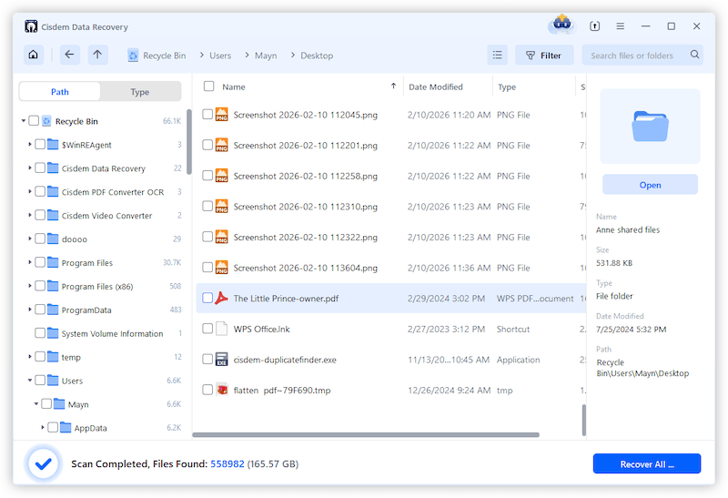Image resolution: width=728 pixels, height=498 pixels.
Task: Click the Mayn breadcrumb item
Action: pos(266,56)
